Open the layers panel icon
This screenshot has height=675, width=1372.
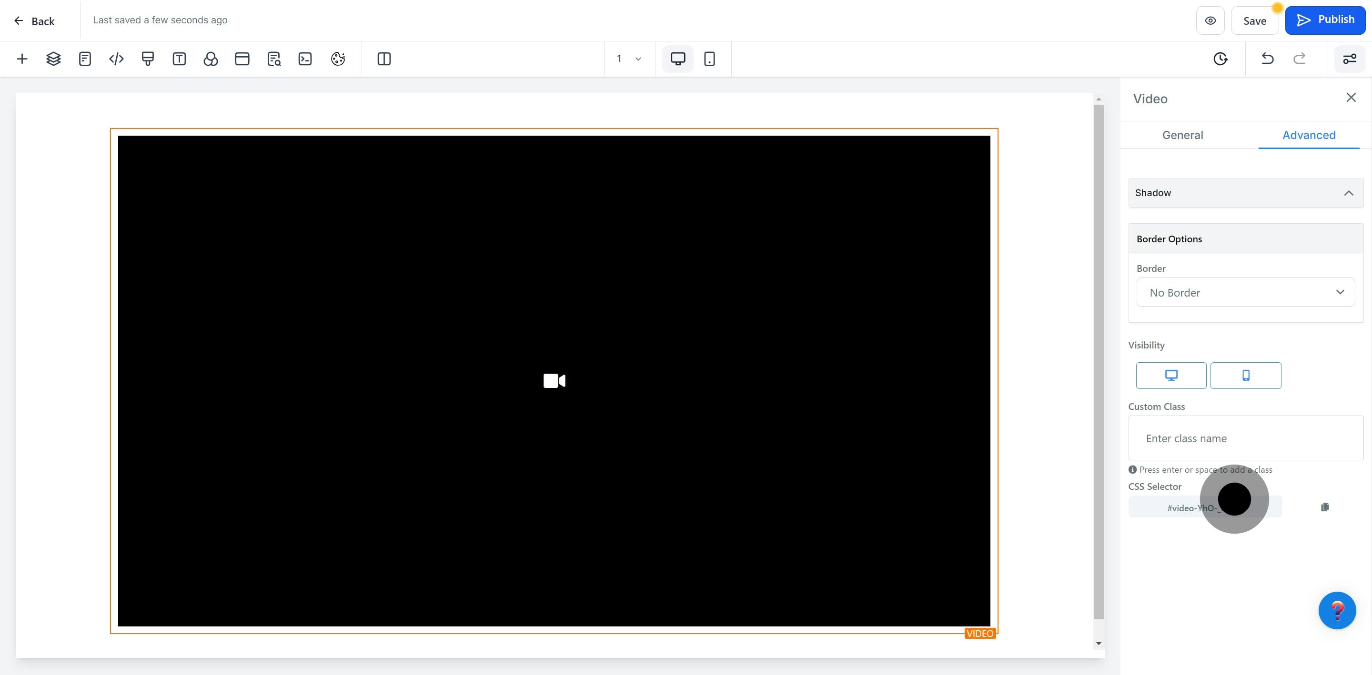coord(53,59)
